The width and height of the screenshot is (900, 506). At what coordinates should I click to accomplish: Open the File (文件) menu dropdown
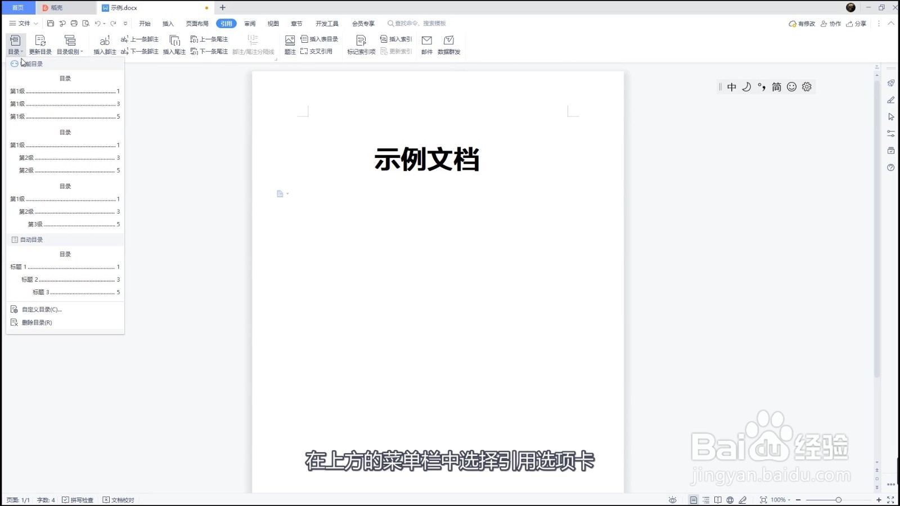[x=24, y=24]
